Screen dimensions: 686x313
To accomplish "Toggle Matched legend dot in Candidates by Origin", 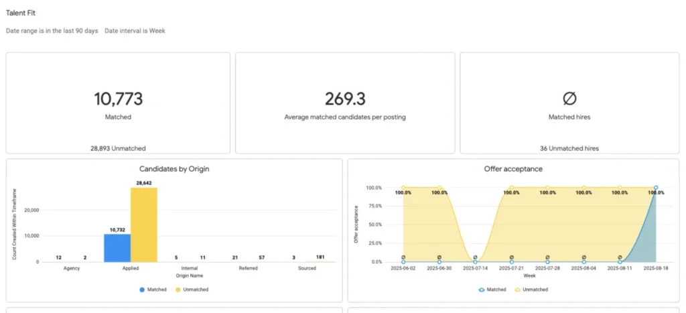I will click(142, 290).
